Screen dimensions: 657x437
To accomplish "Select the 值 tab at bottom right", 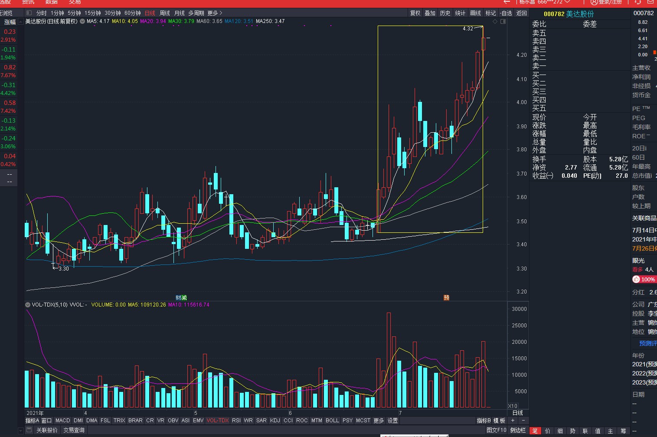I will pos(598,431).
